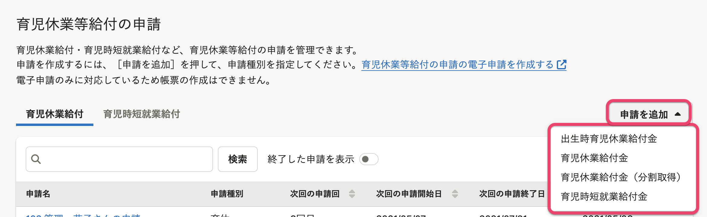Click the 次回の申請終了日 column header
This screenshot has width=707, height=217.
(512, 194)
